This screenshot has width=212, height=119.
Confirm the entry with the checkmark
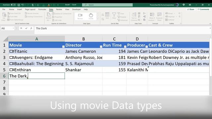point(26,28)
